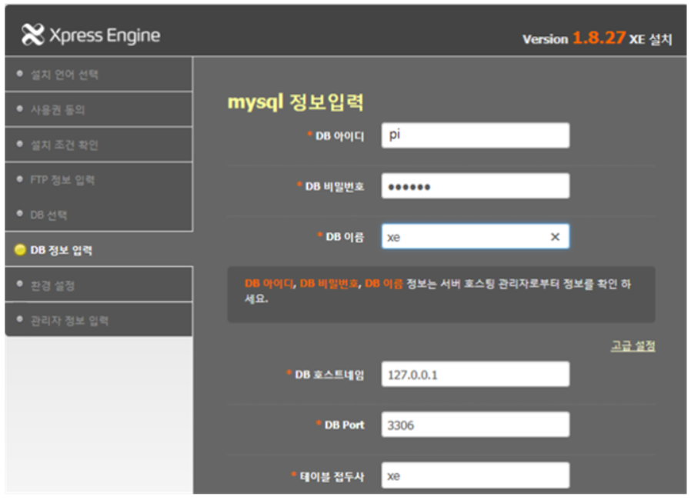Edit the 테이블 접두사 field

point(476,475)
